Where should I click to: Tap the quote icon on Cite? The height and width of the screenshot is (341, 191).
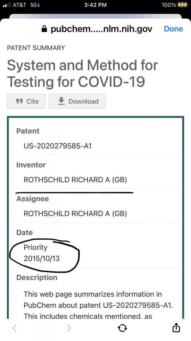point(20,101)
